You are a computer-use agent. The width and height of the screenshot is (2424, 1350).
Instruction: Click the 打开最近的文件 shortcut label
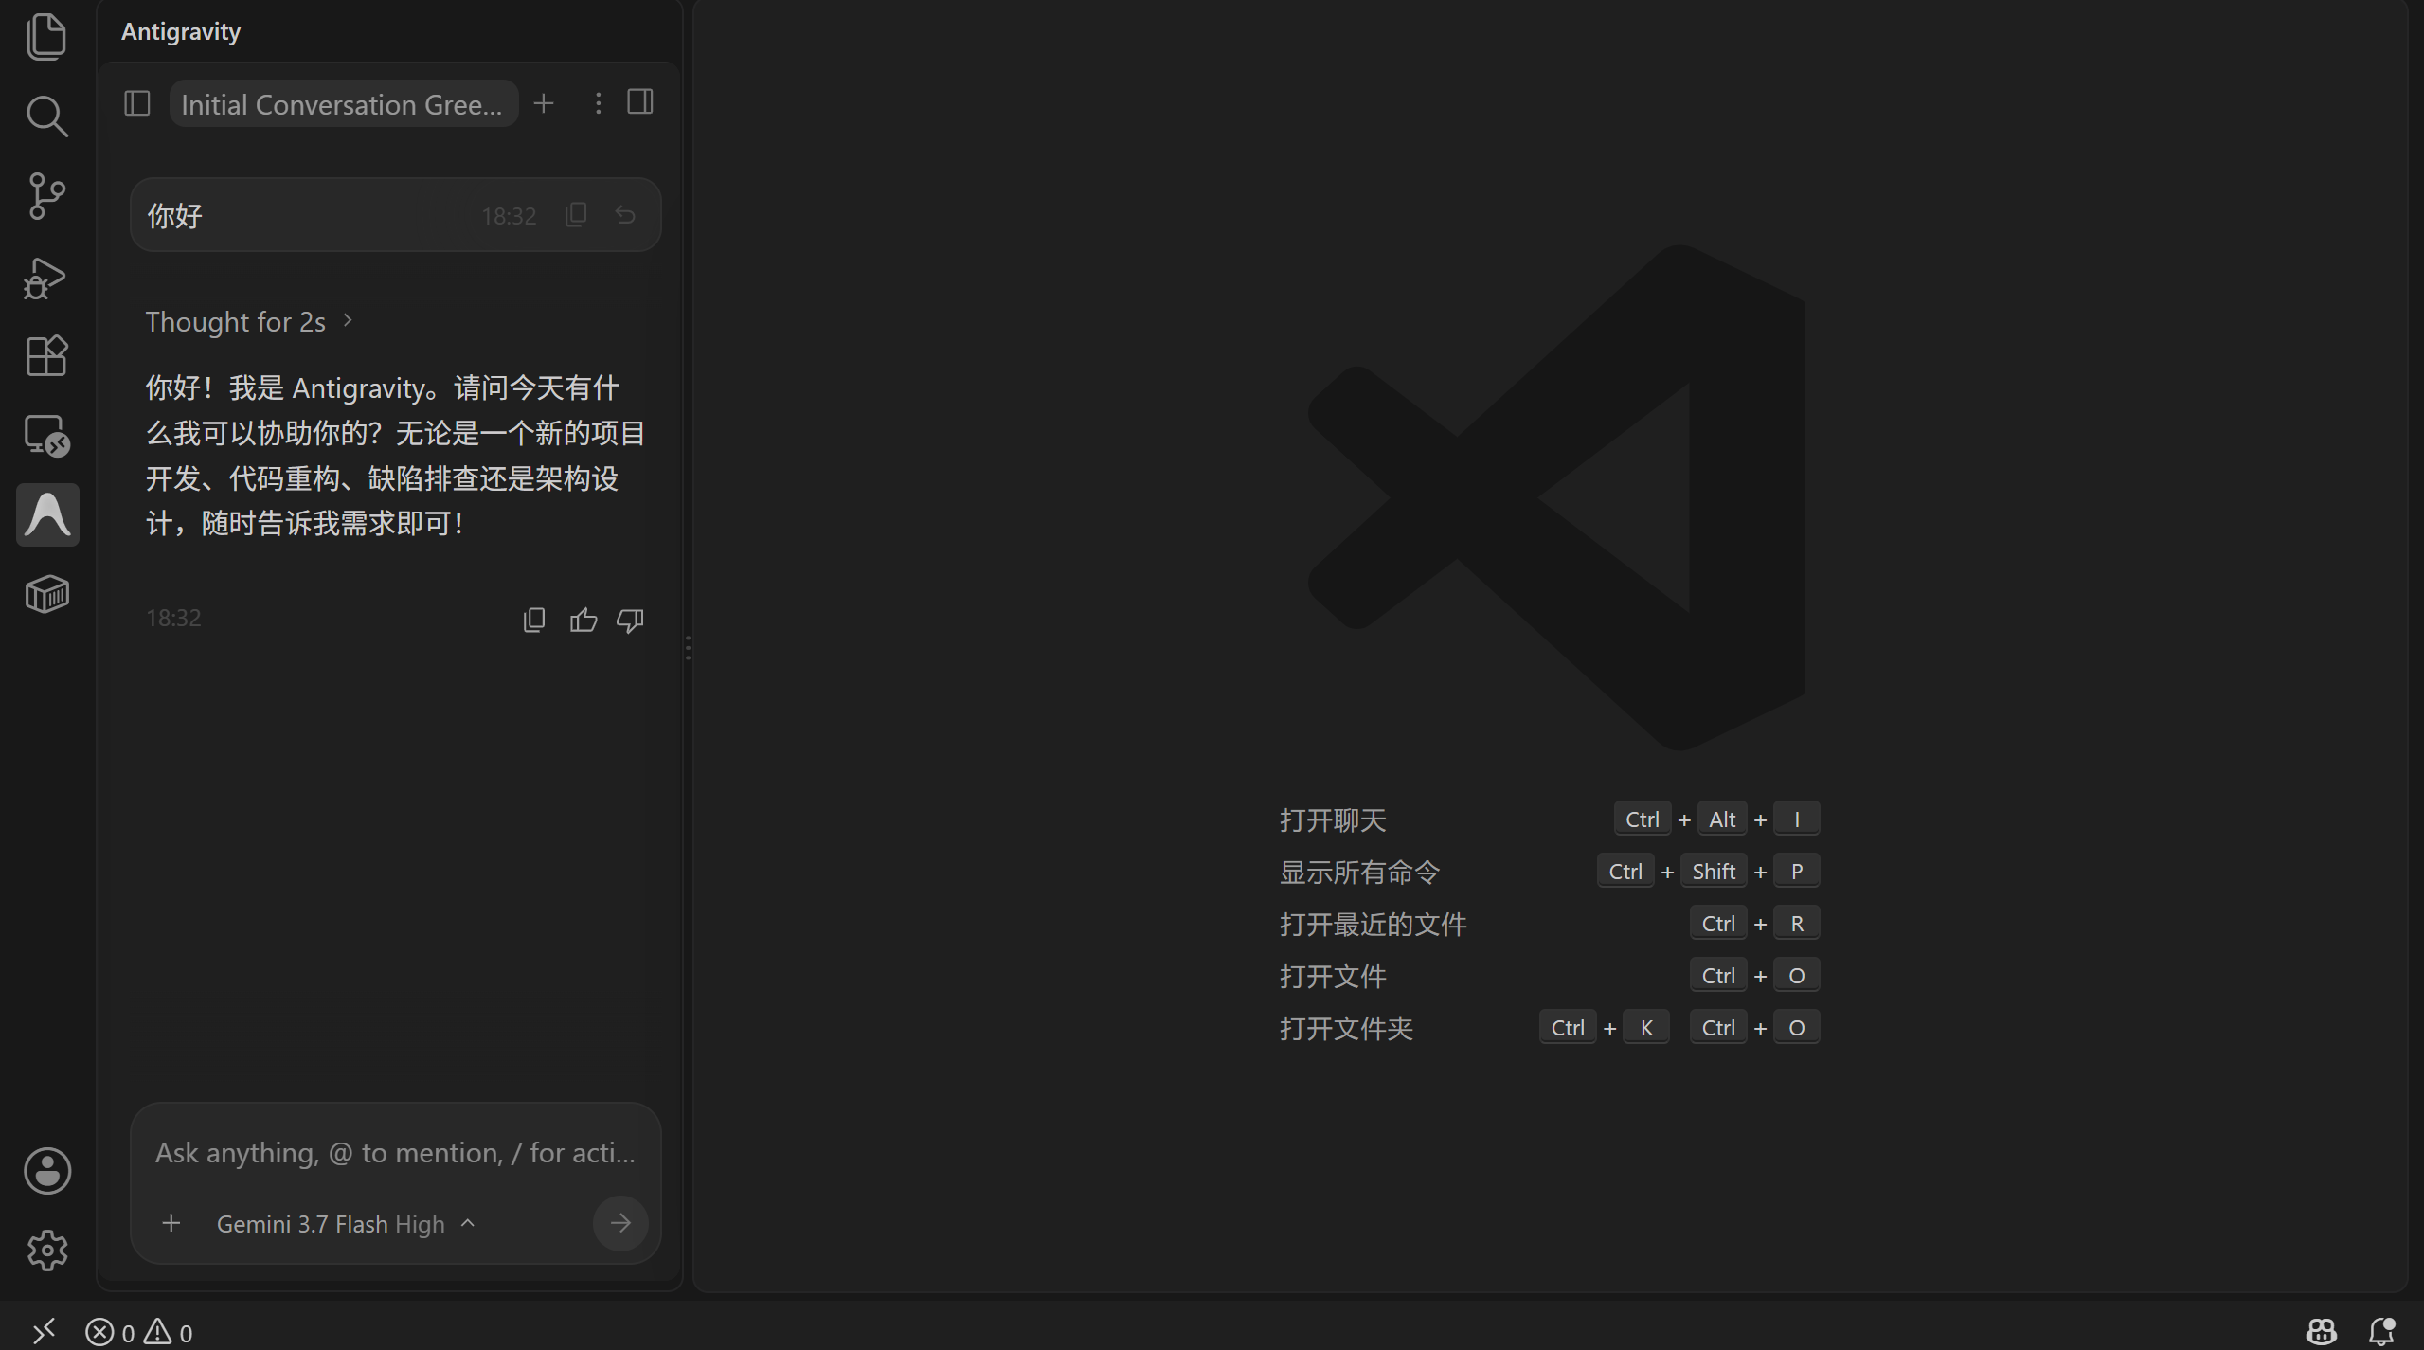(1373, 924)
